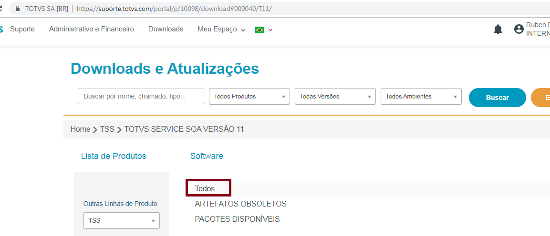Image resolution: width=550 pixels, height=236 pixels.
Task: Open the Todos Produtos dropdown
Action: (x=249, y=96)
